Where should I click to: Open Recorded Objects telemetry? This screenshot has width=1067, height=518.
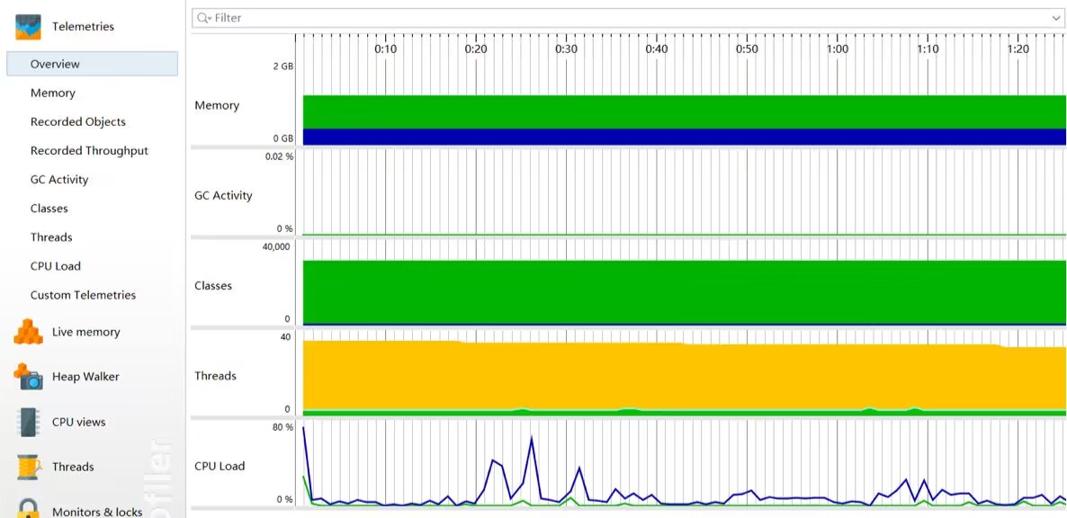click(x=78, y=121)
